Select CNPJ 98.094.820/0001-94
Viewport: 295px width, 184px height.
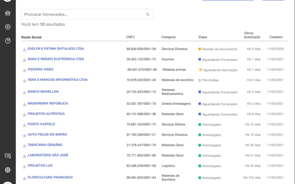(141, 178)
